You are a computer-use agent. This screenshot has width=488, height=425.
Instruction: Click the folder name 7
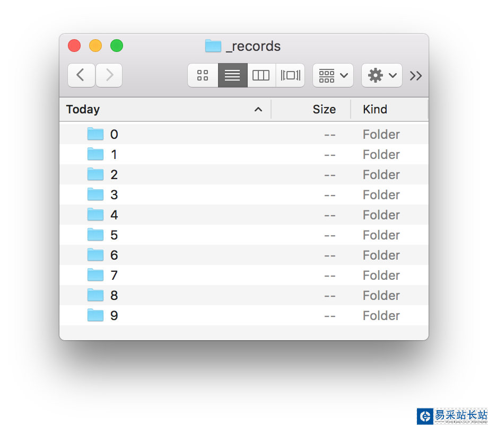114,276
